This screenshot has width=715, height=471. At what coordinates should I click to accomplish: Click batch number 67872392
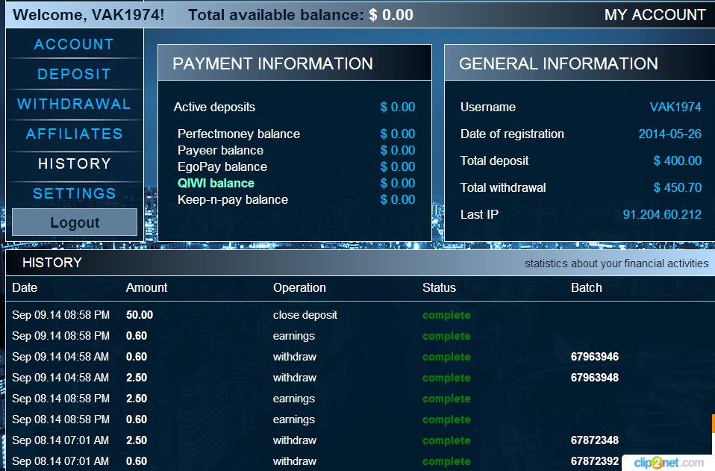(x=594, y=461)
